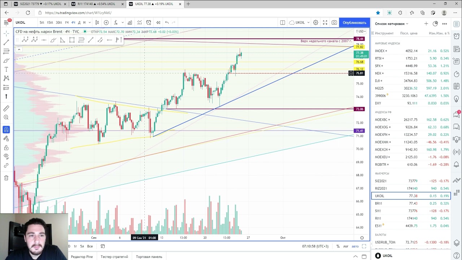
Task: Open the Тестер стратегий tab
Action: 114,257
